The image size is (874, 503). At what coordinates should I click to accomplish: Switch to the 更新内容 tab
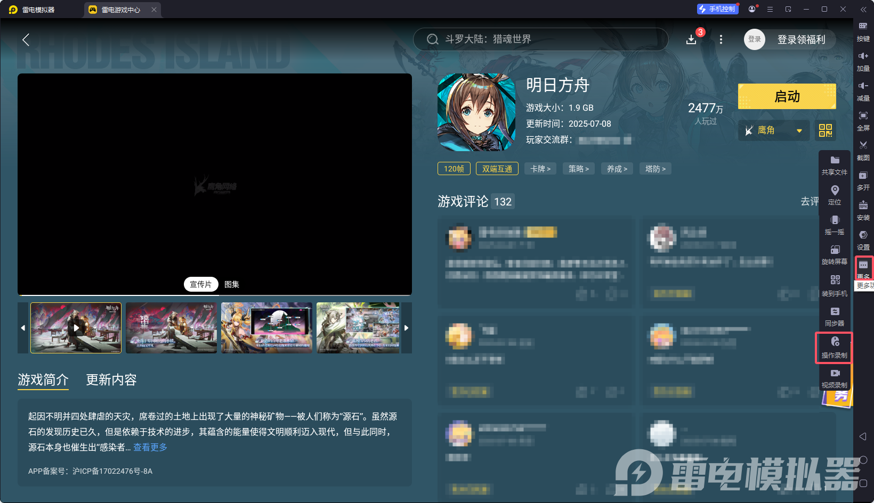pyautogui.click(x=111, y=380)
